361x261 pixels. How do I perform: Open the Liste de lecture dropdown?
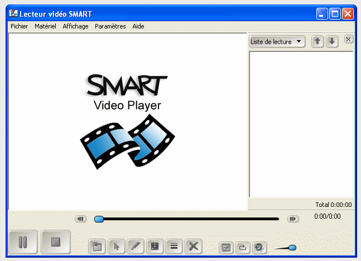pos(277,42)
